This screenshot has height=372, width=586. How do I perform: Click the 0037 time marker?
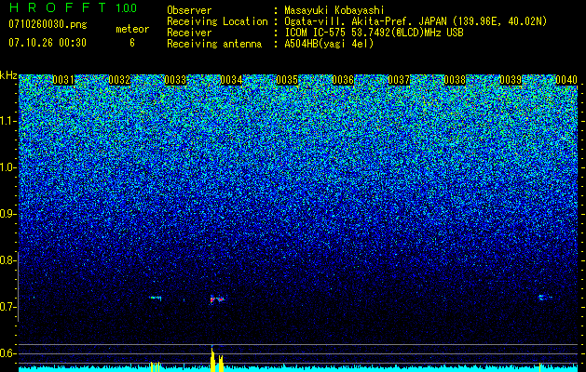[399, 80]
